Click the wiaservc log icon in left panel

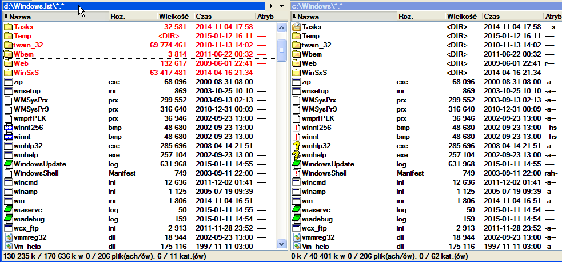[8, 210]
